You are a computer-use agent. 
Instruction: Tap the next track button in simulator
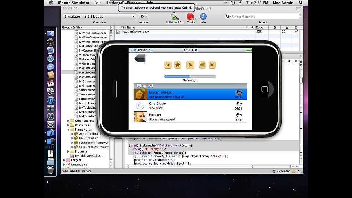click(212, 65)
